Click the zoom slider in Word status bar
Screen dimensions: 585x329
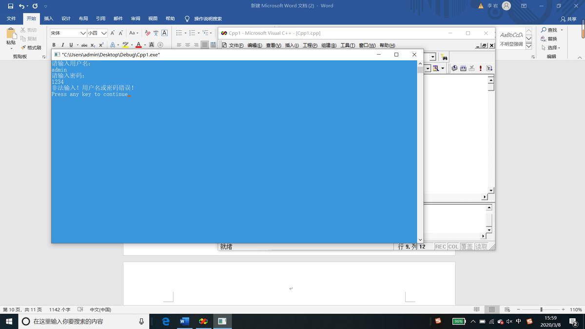coord(541,310)
